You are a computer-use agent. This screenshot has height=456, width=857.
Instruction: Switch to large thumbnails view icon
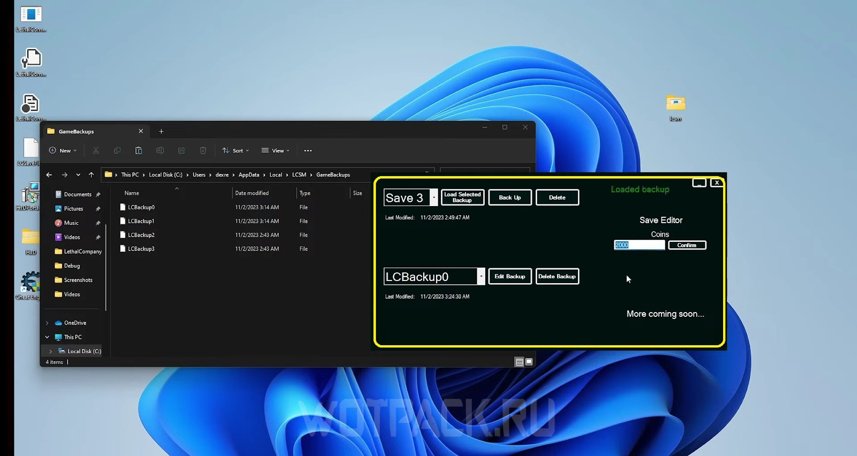(529, 362)
